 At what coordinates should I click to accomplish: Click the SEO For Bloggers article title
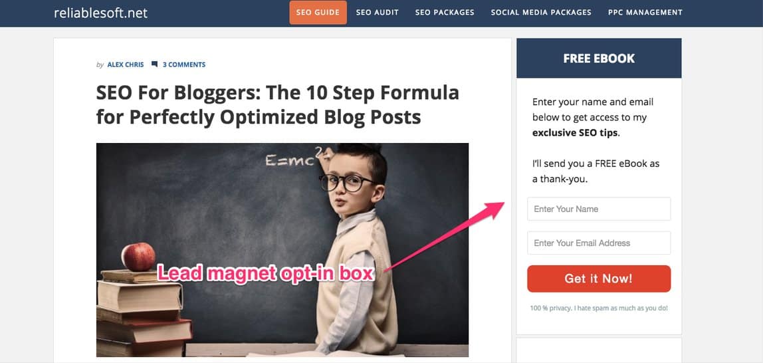(x=277, y=104)
